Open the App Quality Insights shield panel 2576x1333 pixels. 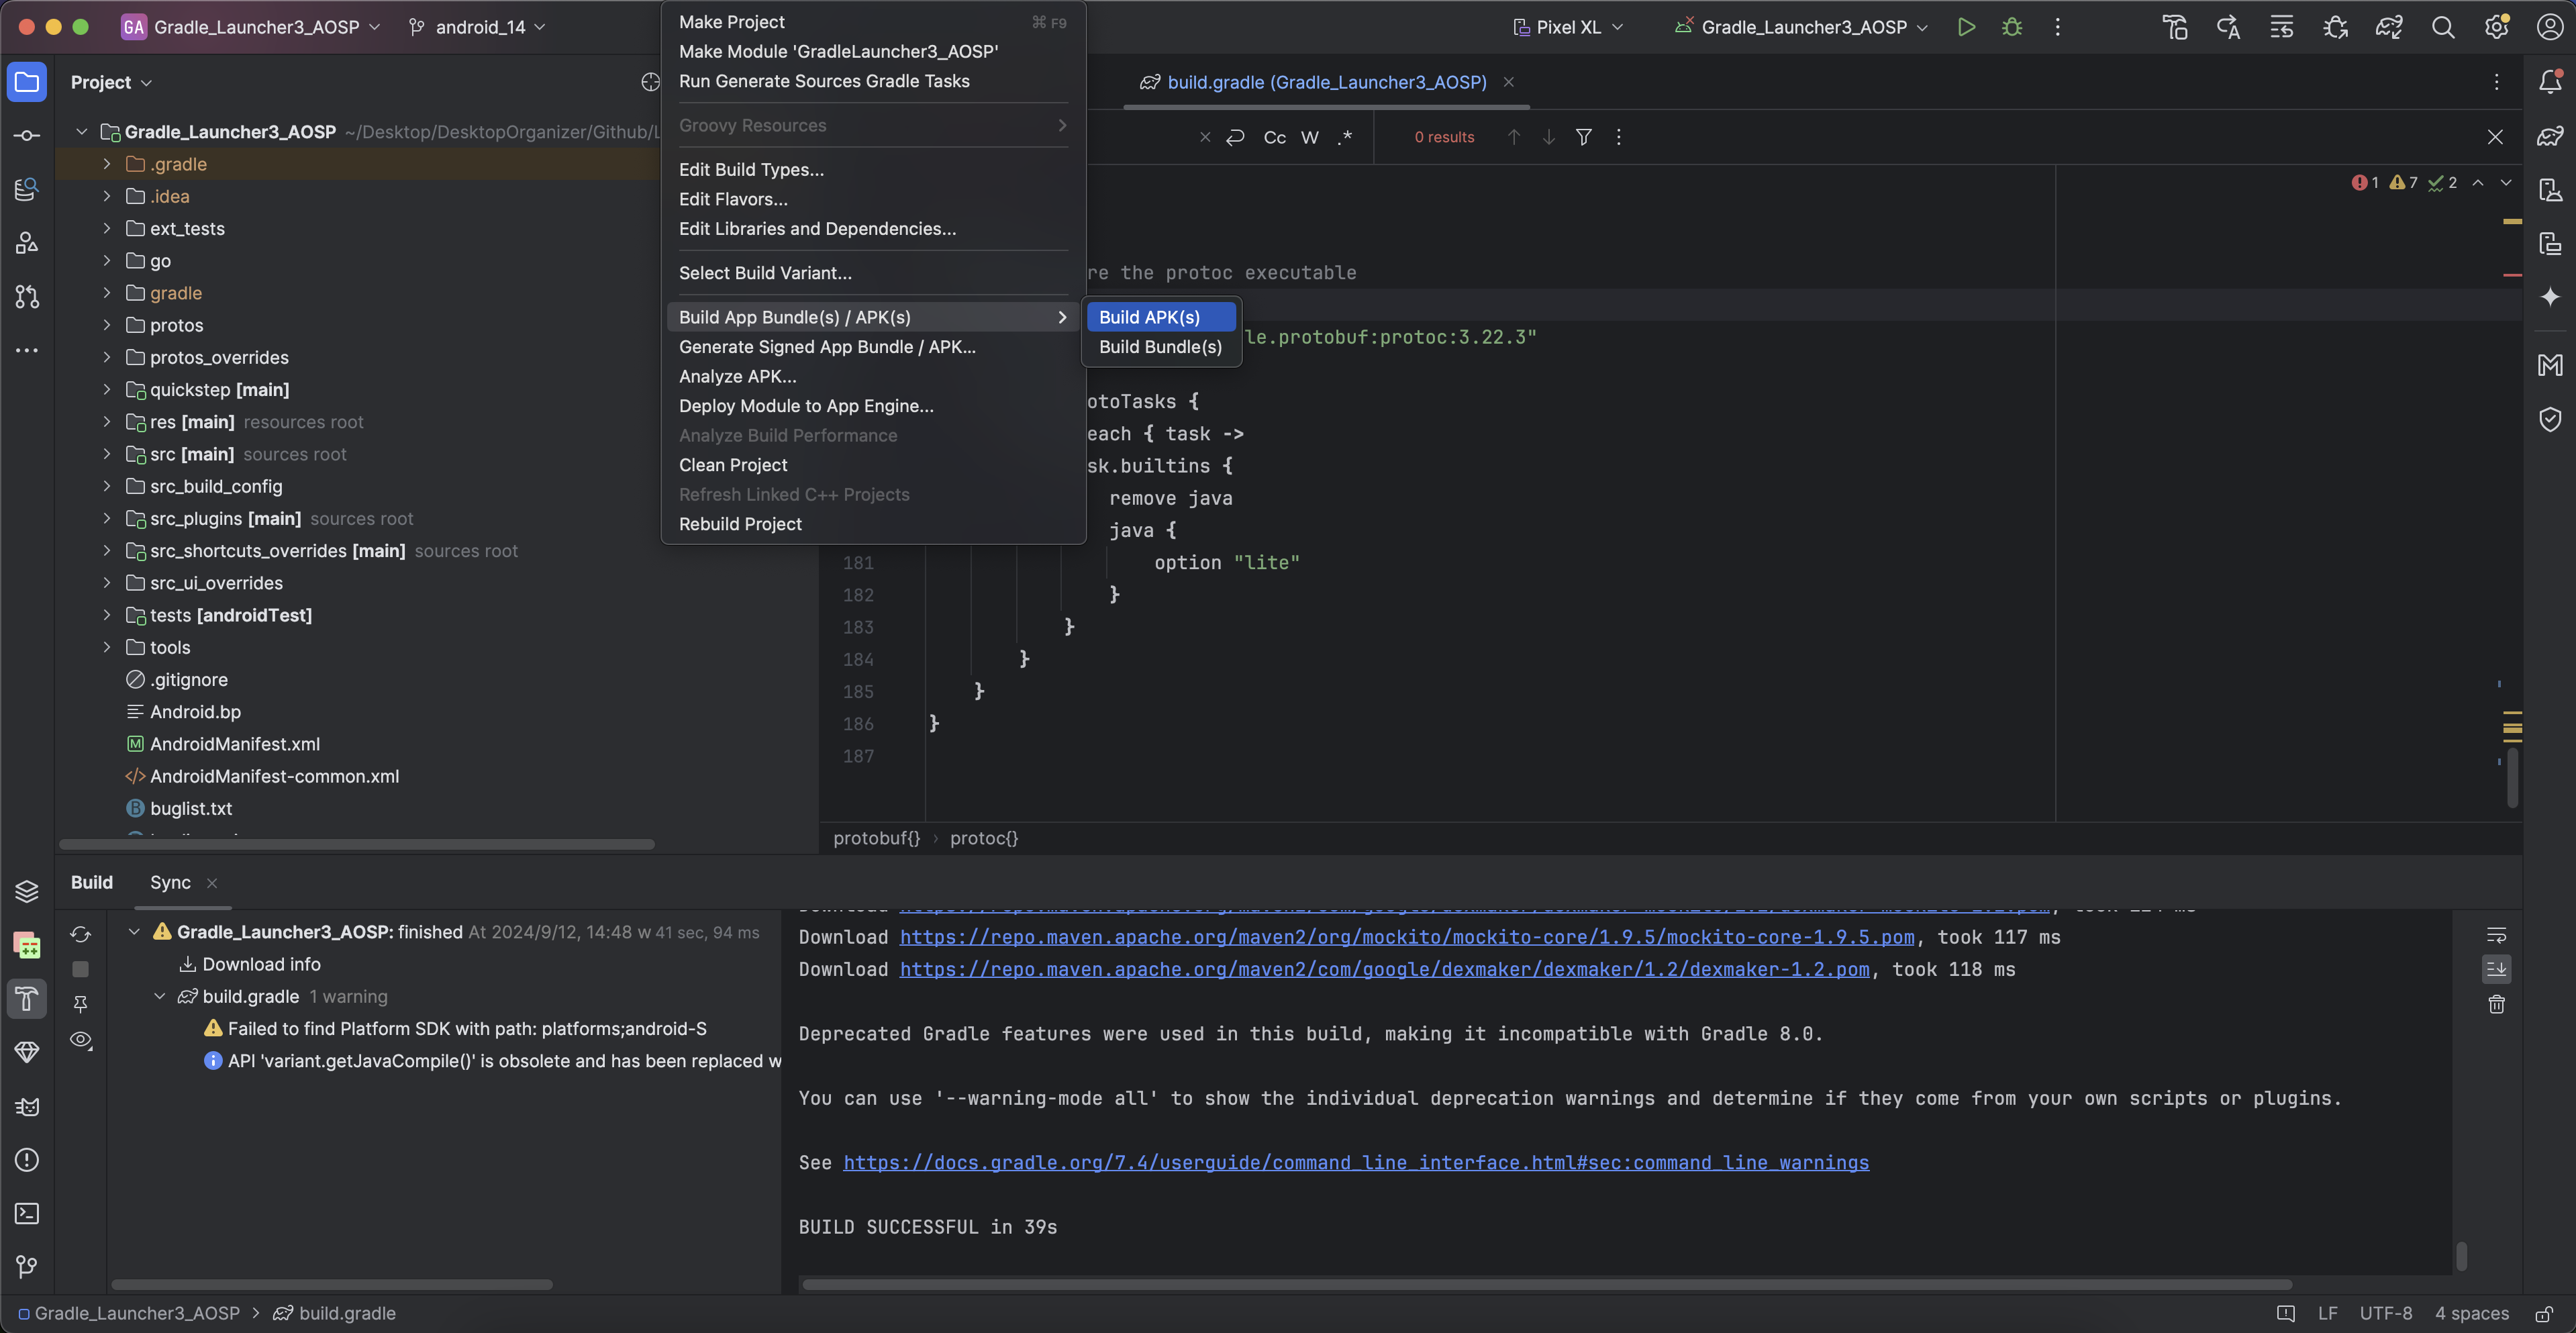tap(2550, 419)
